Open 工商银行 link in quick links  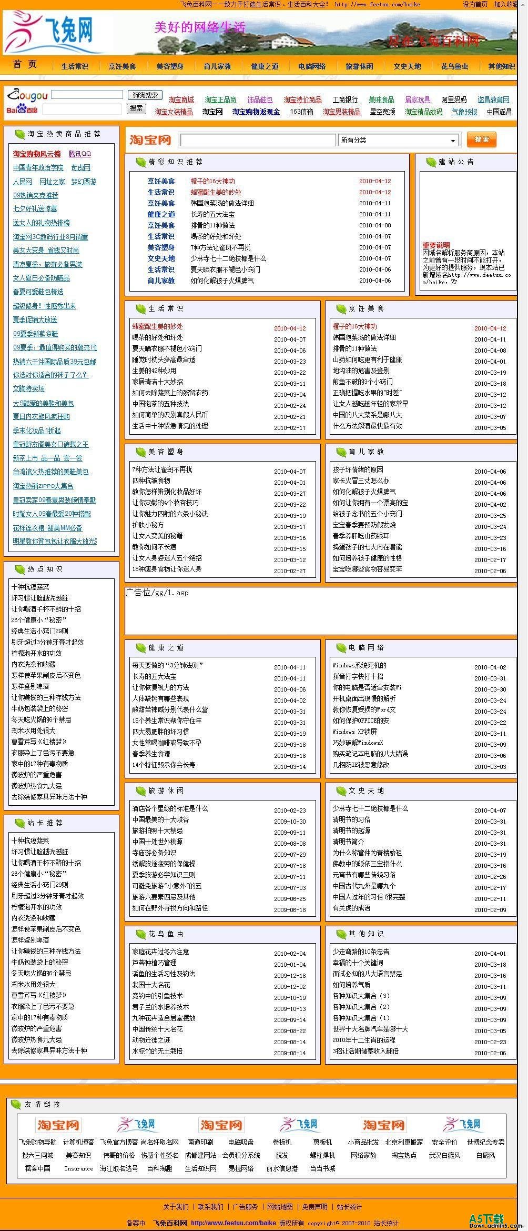pos(345,100)
